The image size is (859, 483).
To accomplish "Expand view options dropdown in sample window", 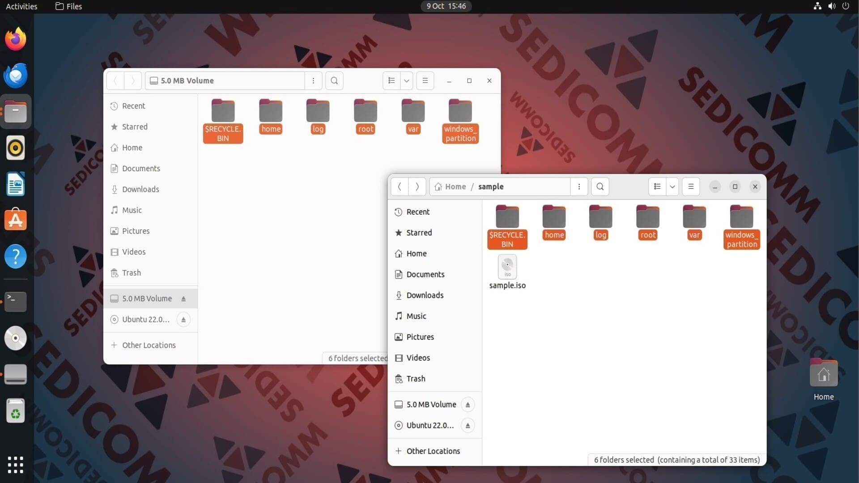I will [x=672, y=186].
